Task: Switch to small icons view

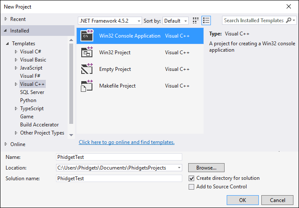Action: (x=196, y=21)
